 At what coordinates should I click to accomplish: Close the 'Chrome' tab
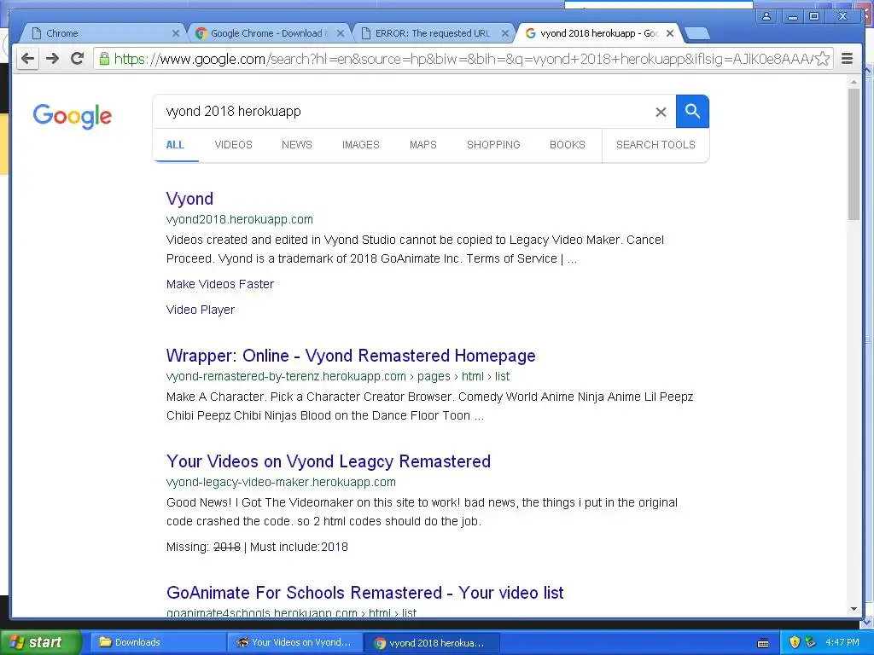pyautogui.click(x=176, y=33)
